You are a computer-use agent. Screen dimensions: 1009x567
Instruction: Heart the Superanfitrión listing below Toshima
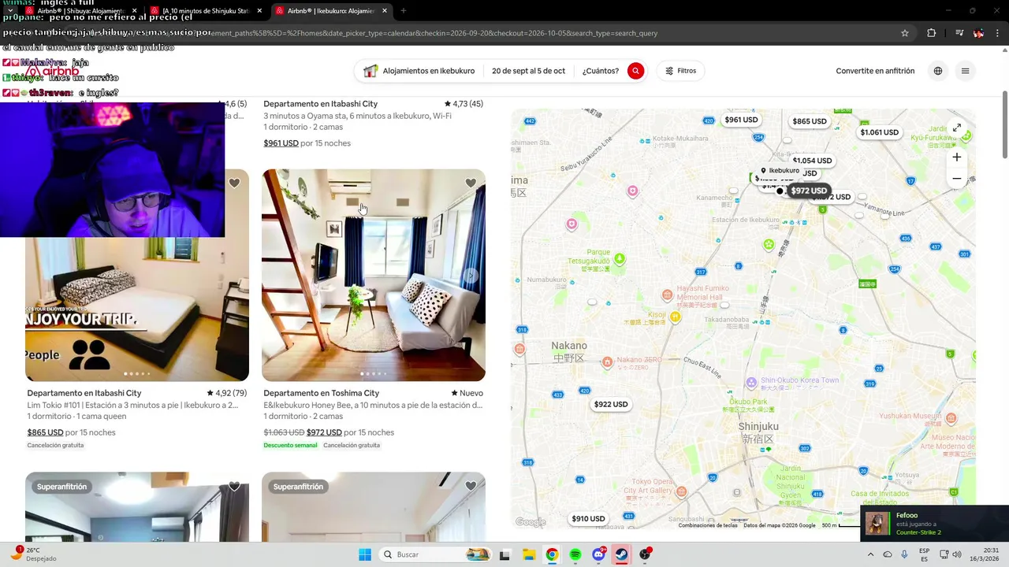[x=471, y=486]
